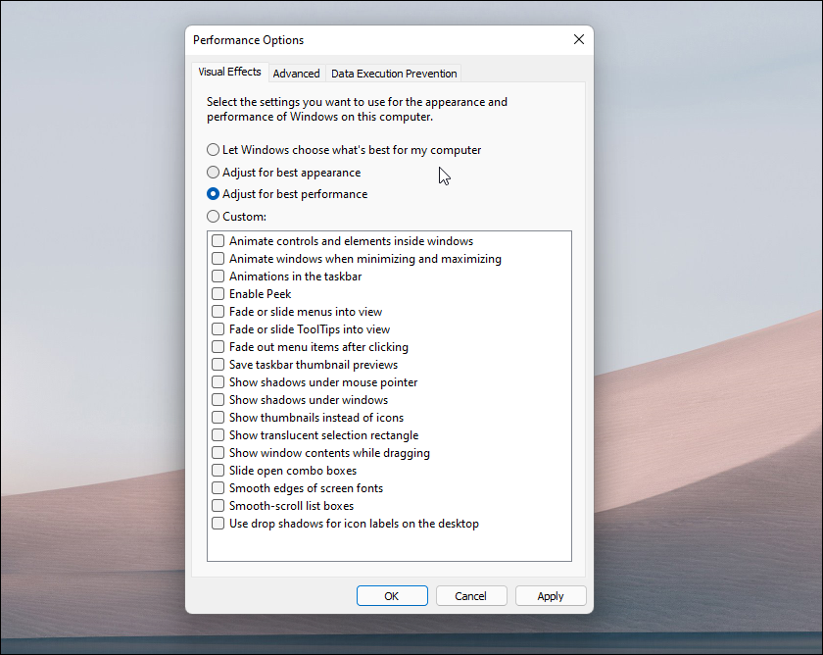Confirm settings with the OK button
The image size is (823, 655).
(392, 595)
